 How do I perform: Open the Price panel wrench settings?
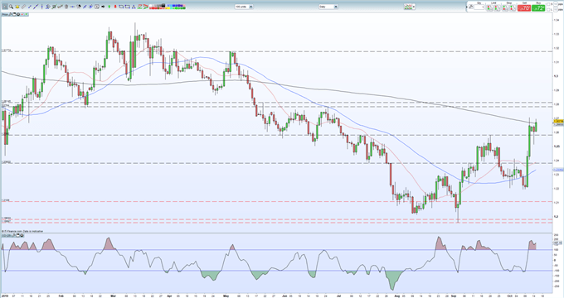click(x=11, y=14)
